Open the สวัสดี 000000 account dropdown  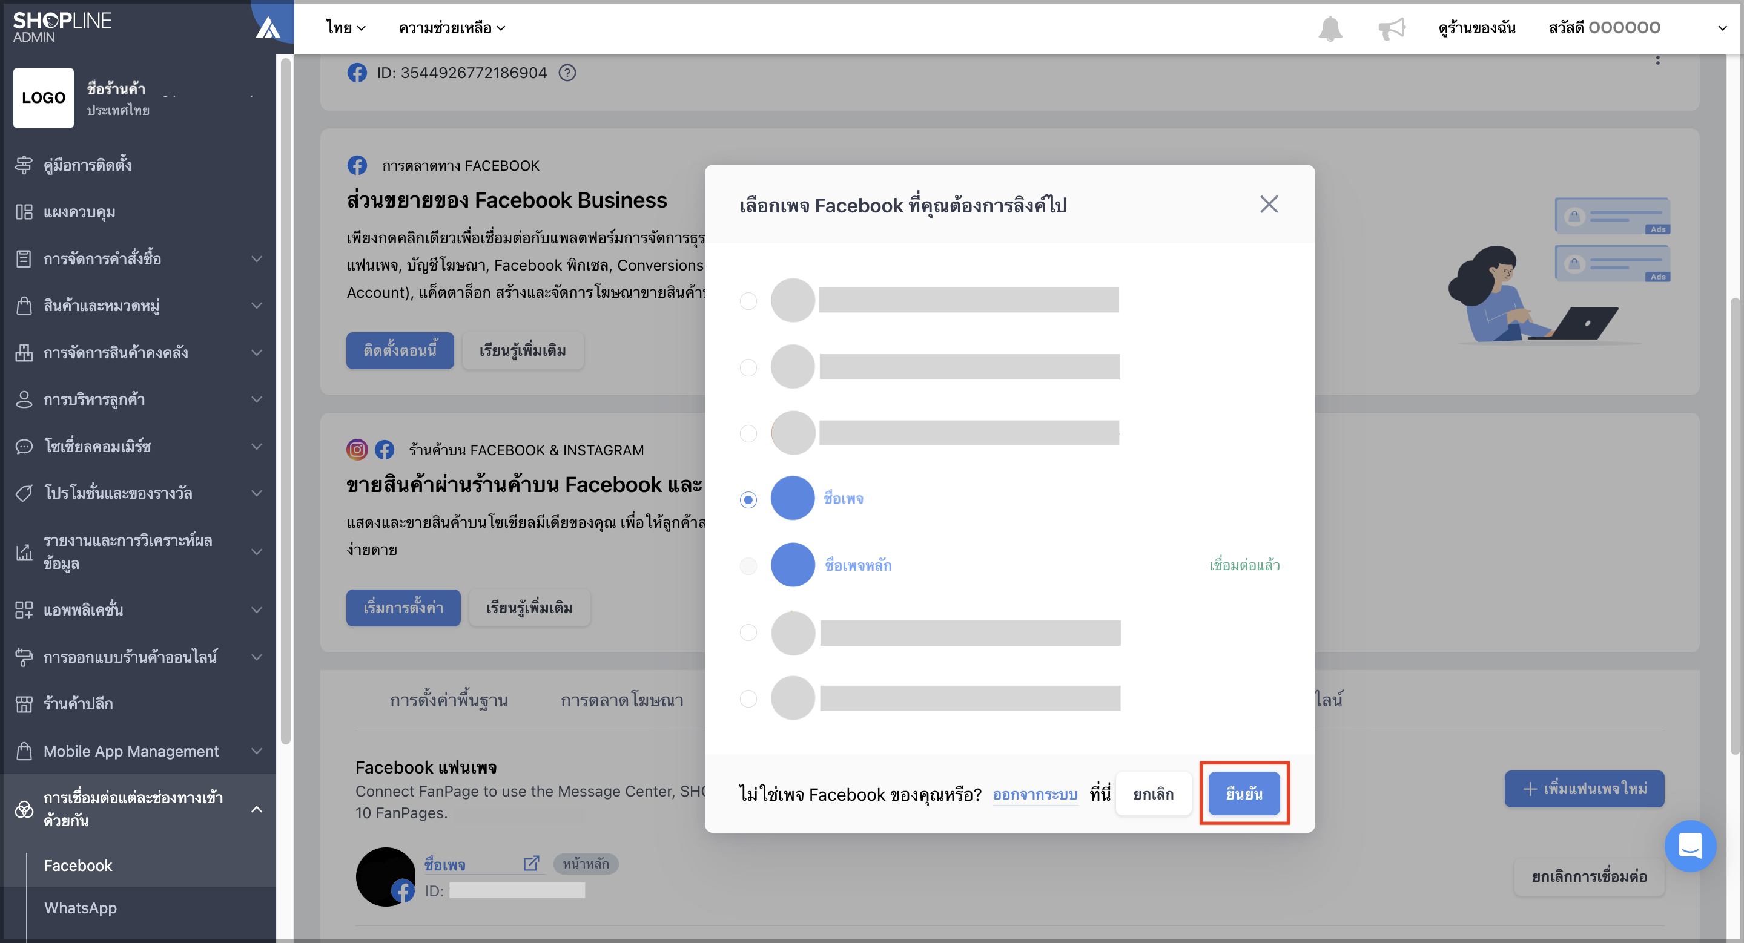point(1637,28)
